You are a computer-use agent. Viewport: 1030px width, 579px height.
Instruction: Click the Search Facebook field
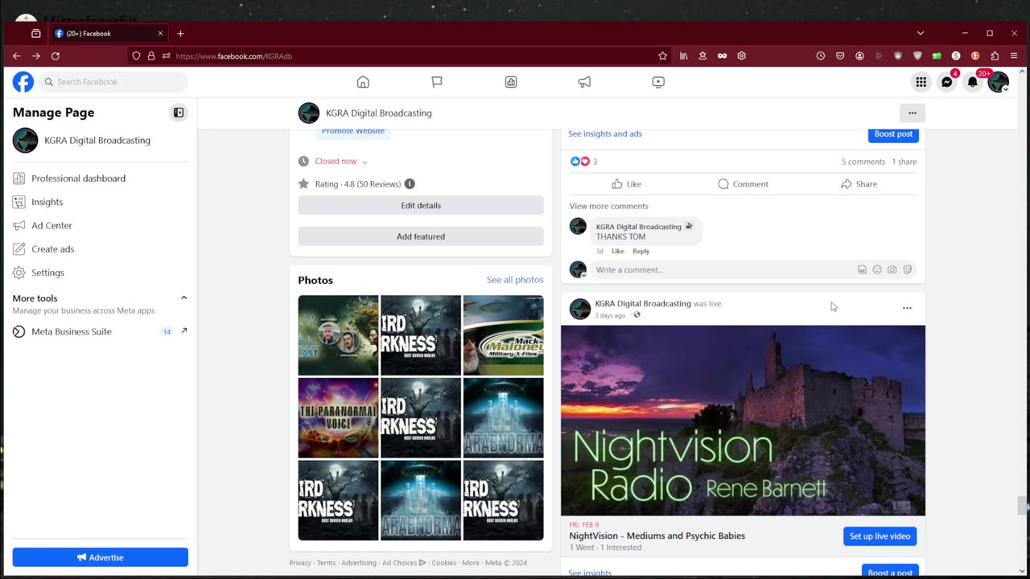[113, 82]
